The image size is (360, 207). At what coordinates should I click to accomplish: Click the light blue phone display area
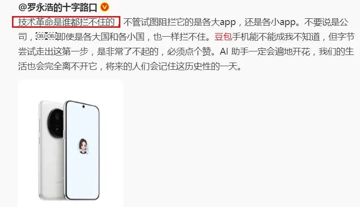click(83, 149)
